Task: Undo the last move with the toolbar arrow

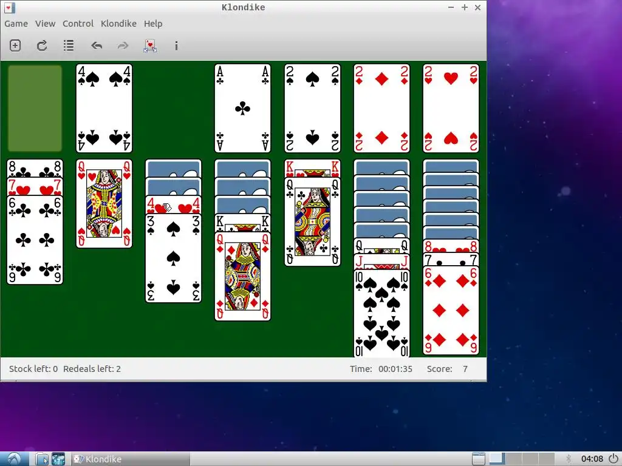Action: click(x=97, y=46)
